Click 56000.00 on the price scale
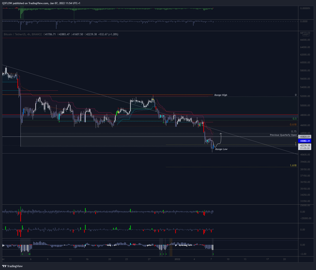 tap(305, 79)
